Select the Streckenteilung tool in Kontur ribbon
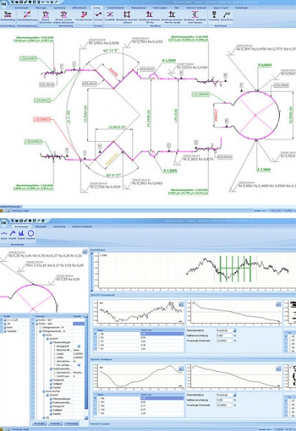Screen dimensions: 296x431 coord(7,16)
